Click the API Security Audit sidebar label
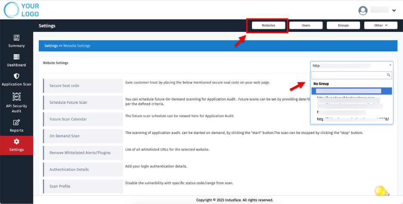The image size is (403, 204). click(16, 108)
